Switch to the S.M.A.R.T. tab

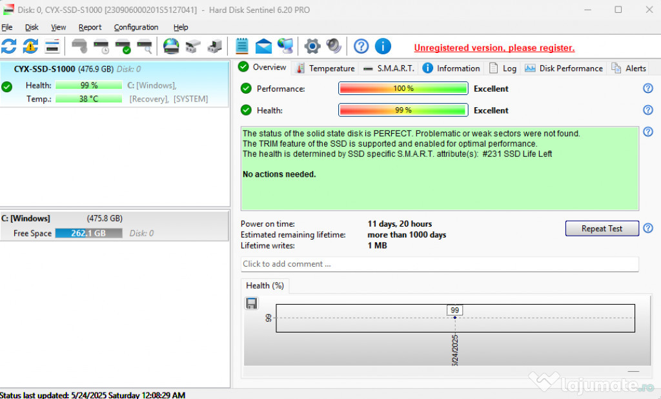(x=389, y=68)
